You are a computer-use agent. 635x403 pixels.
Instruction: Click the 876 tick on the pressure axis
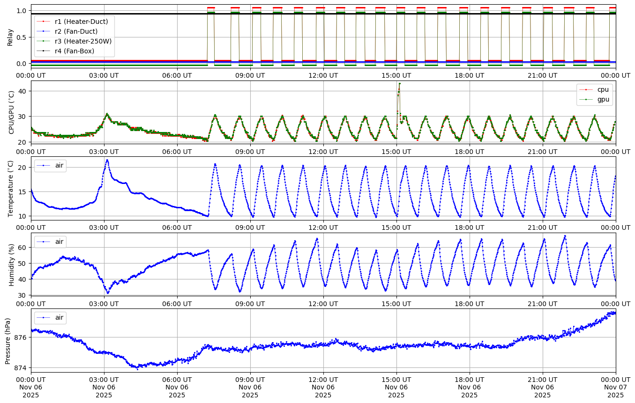coord(22,337)
